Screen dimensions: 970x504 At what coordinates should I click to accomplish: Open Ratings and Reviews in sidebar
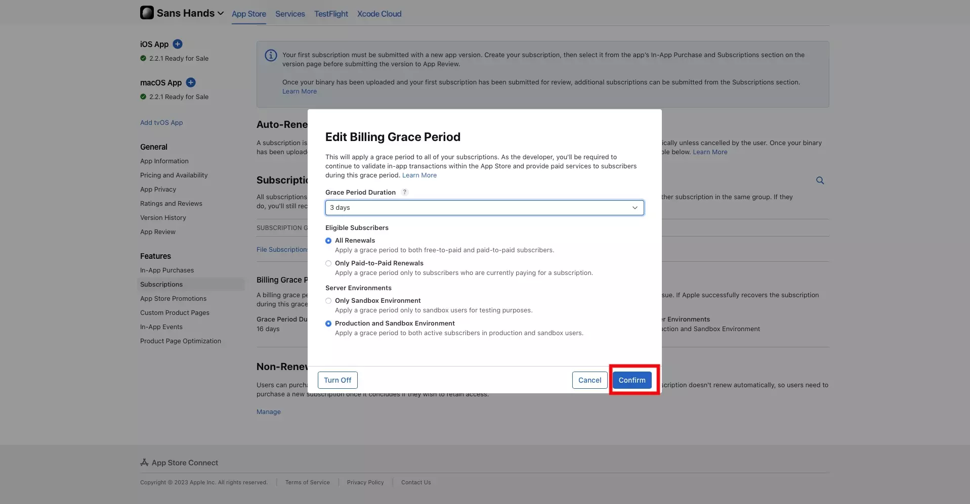[x=171, y=204]
